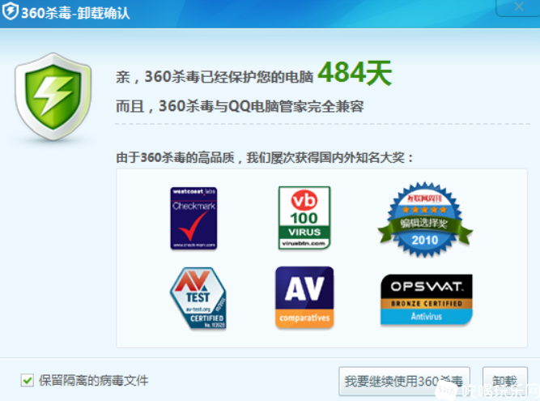Close the uninstall confirmation dialog
The image size is (540, 401).
(519, 7)
